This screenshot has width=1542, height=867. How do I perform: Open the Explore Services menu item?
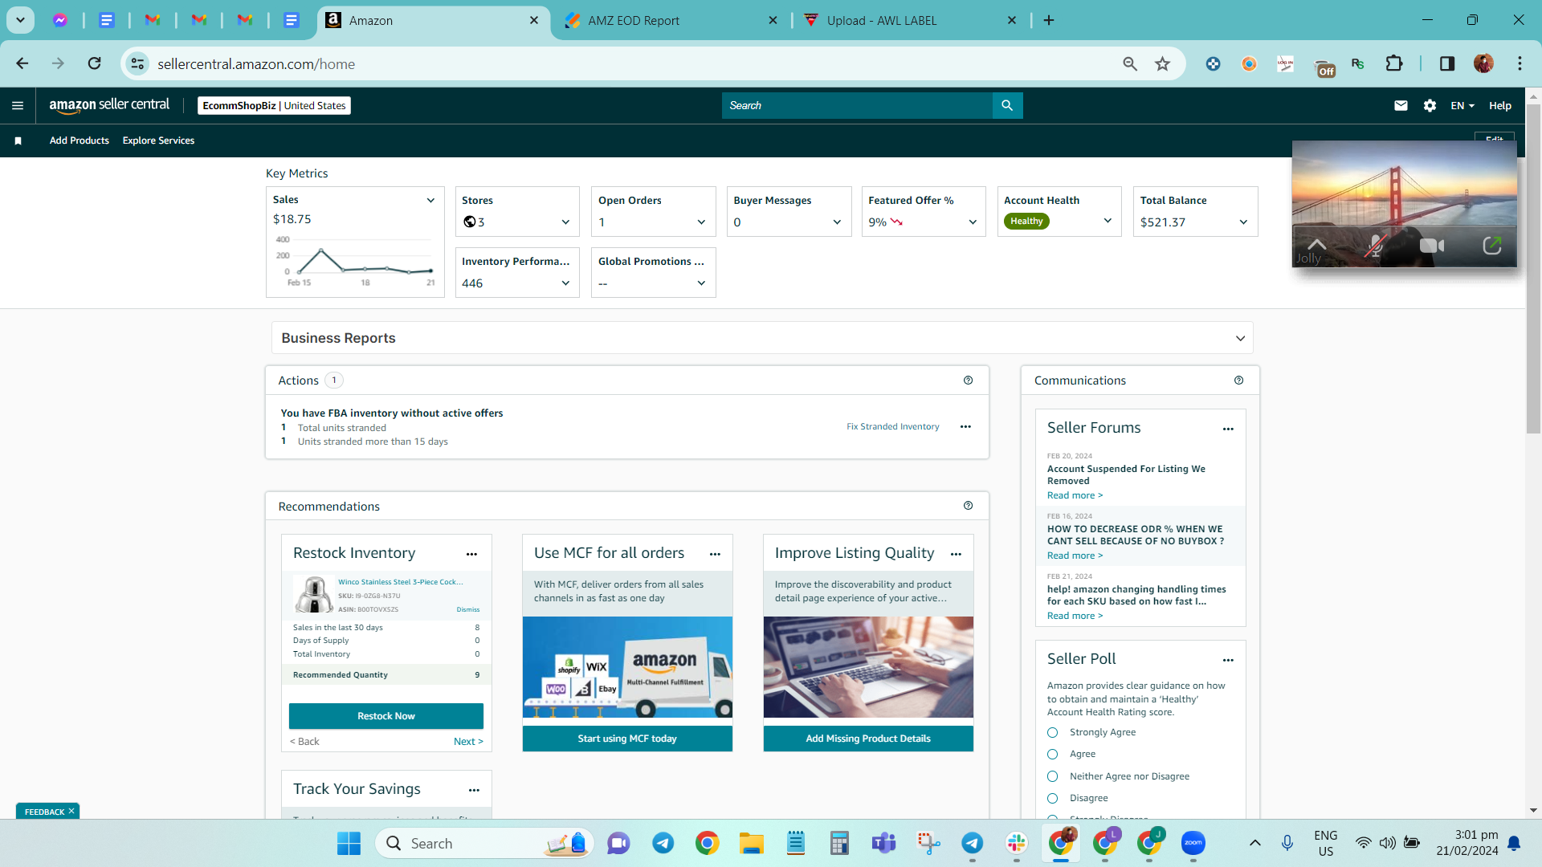coord(158,140)
